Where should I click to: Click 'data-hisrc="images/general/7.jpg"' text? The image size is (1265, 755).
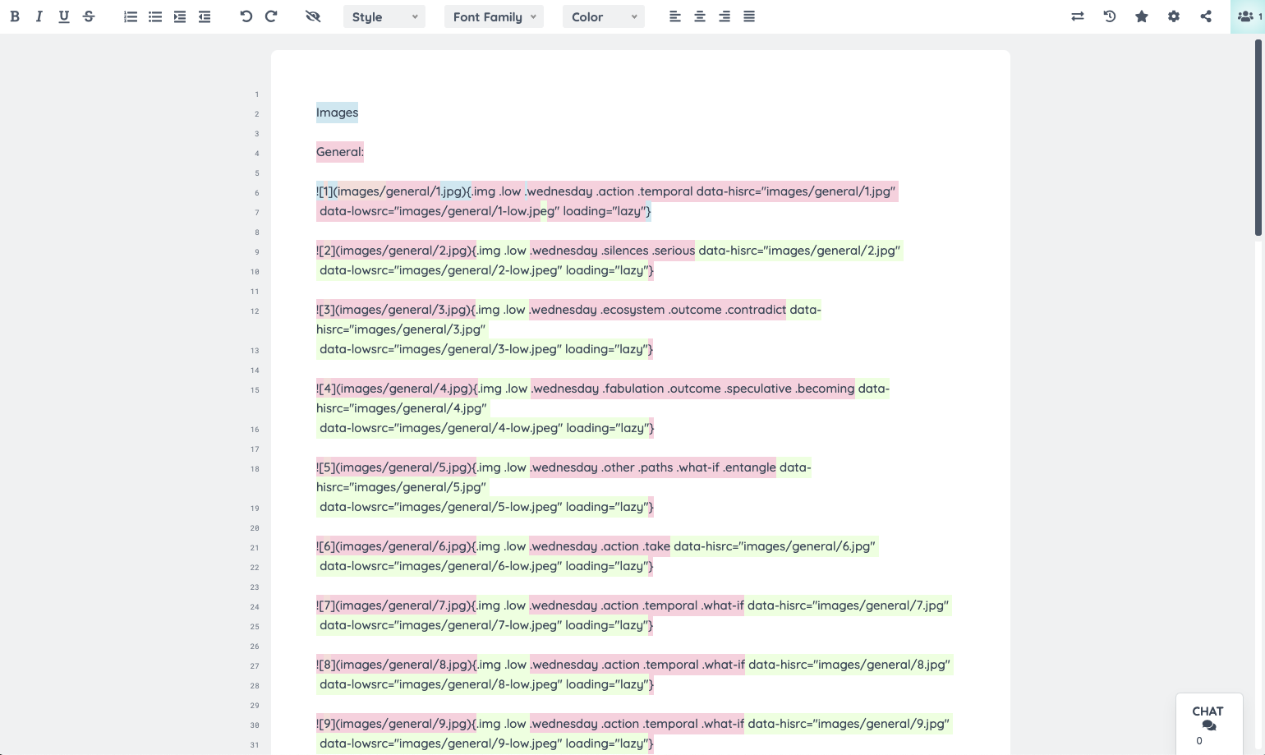(849, 605)
